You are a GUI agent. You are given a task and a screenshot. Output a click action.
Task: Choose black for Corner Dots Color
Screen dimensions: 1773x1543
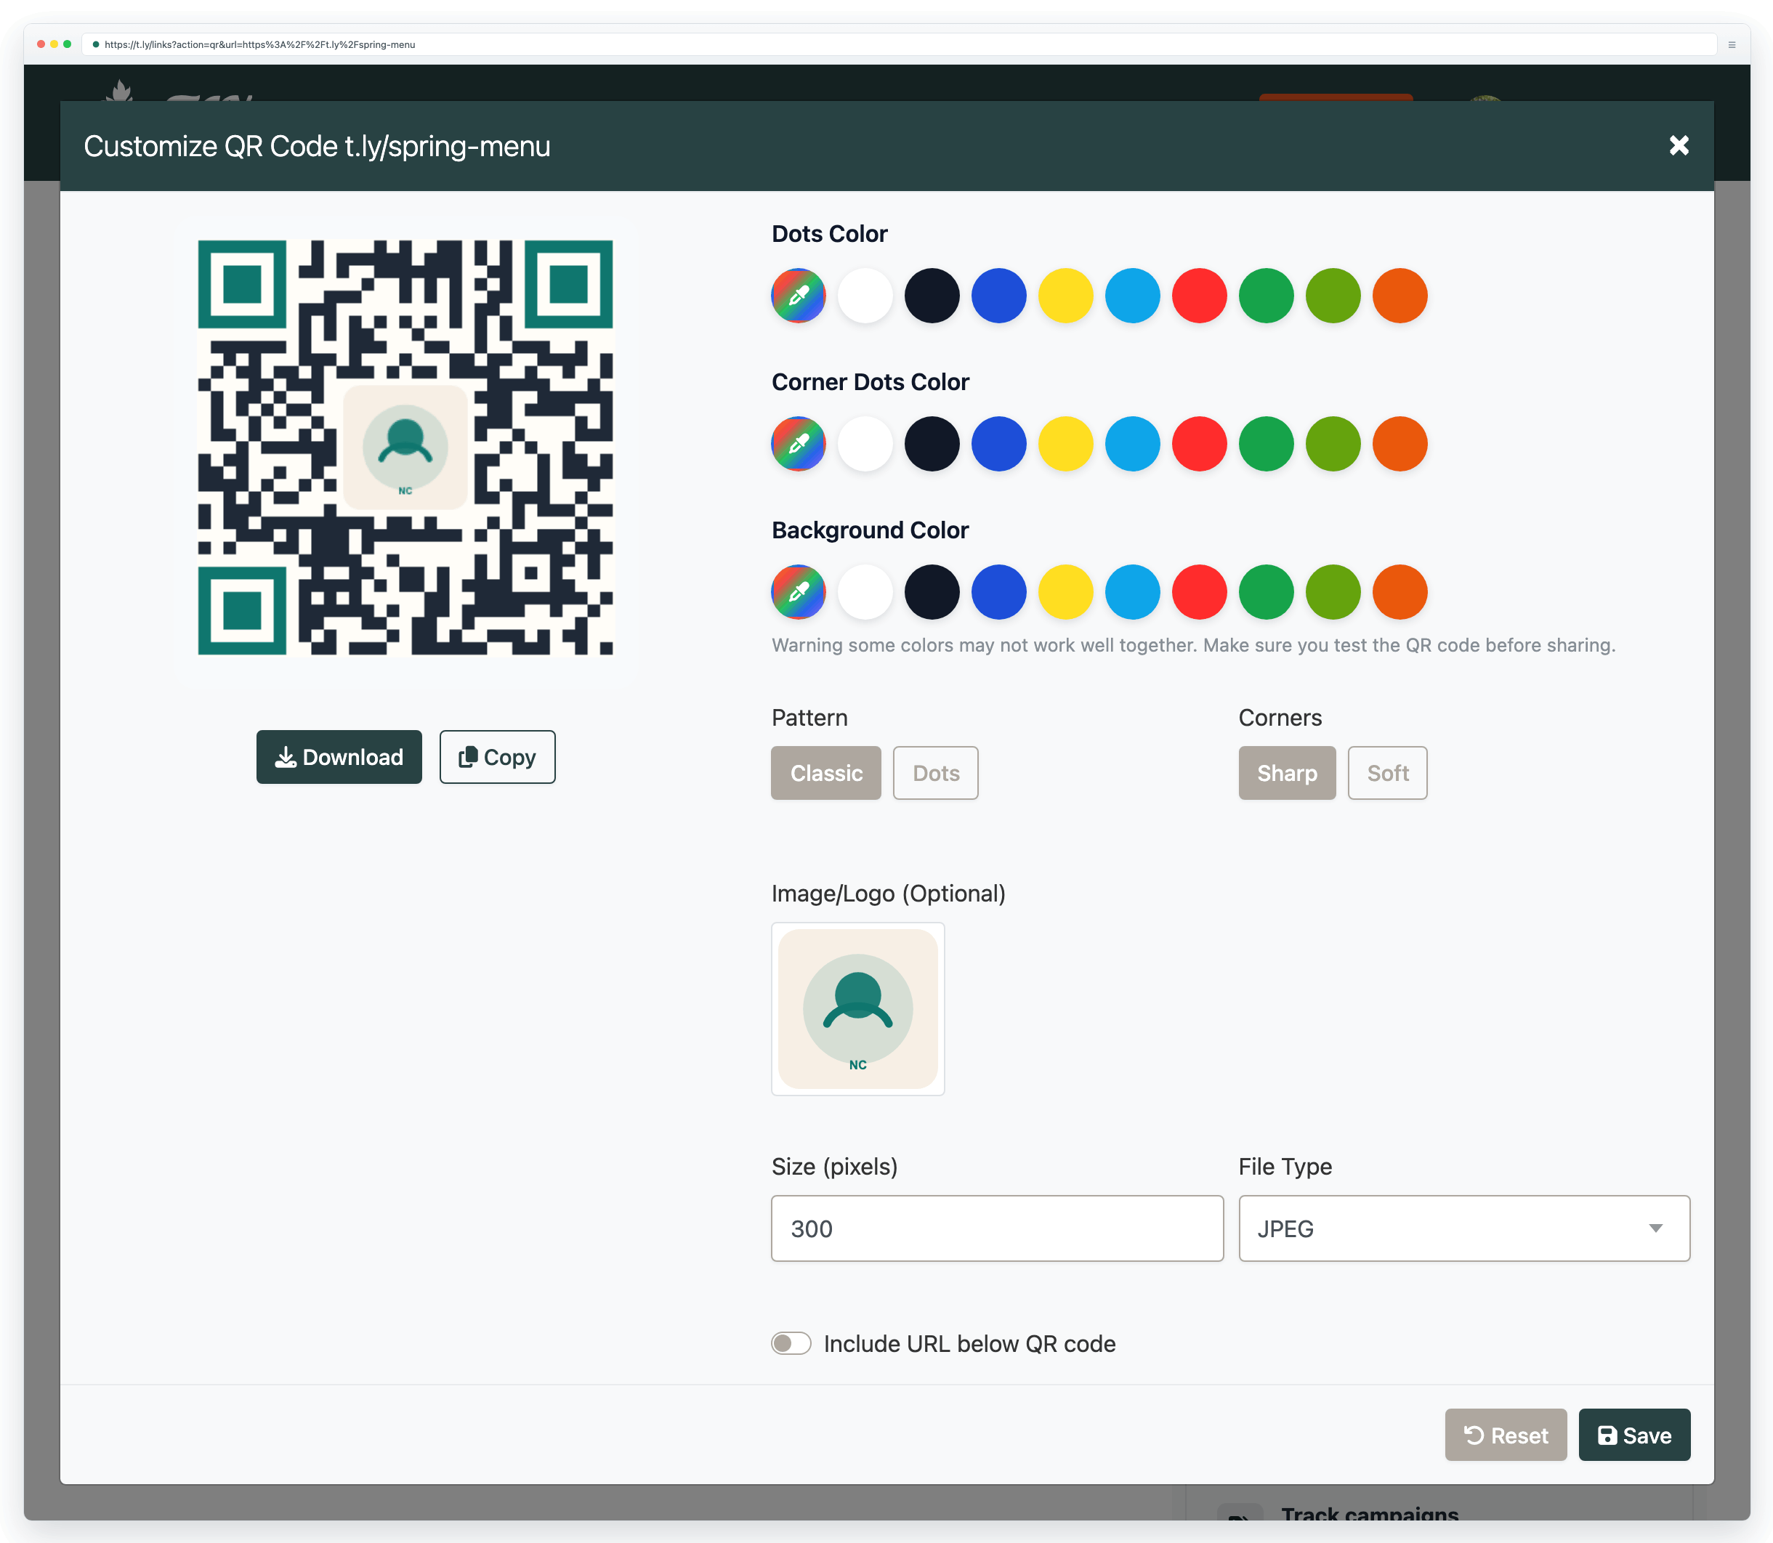pyautogui.click(x=932, y=443)
